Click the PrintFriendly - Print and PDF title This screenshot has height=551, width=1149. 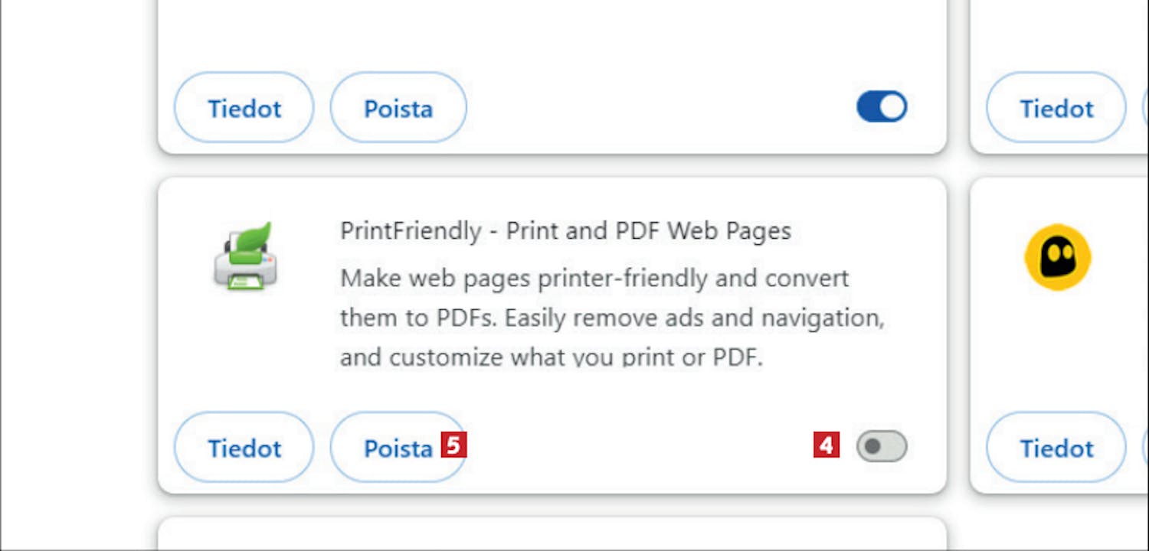click(565, 230)
